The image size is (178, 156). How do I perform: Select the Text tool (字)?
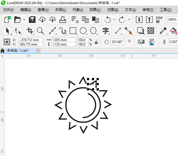click(x=106, y=31)
